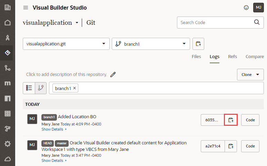
Task: Open Code for Added Location BO commit
Action: pos(250,120)
